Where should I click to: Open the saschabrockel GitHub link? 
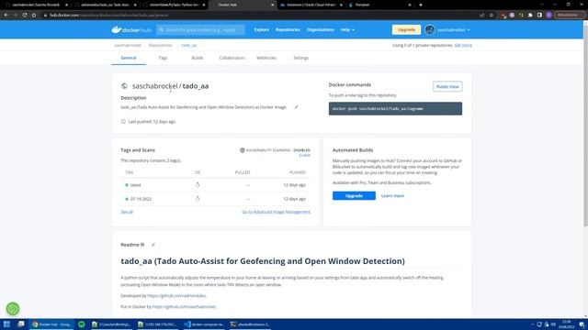[x=184, y=306]
